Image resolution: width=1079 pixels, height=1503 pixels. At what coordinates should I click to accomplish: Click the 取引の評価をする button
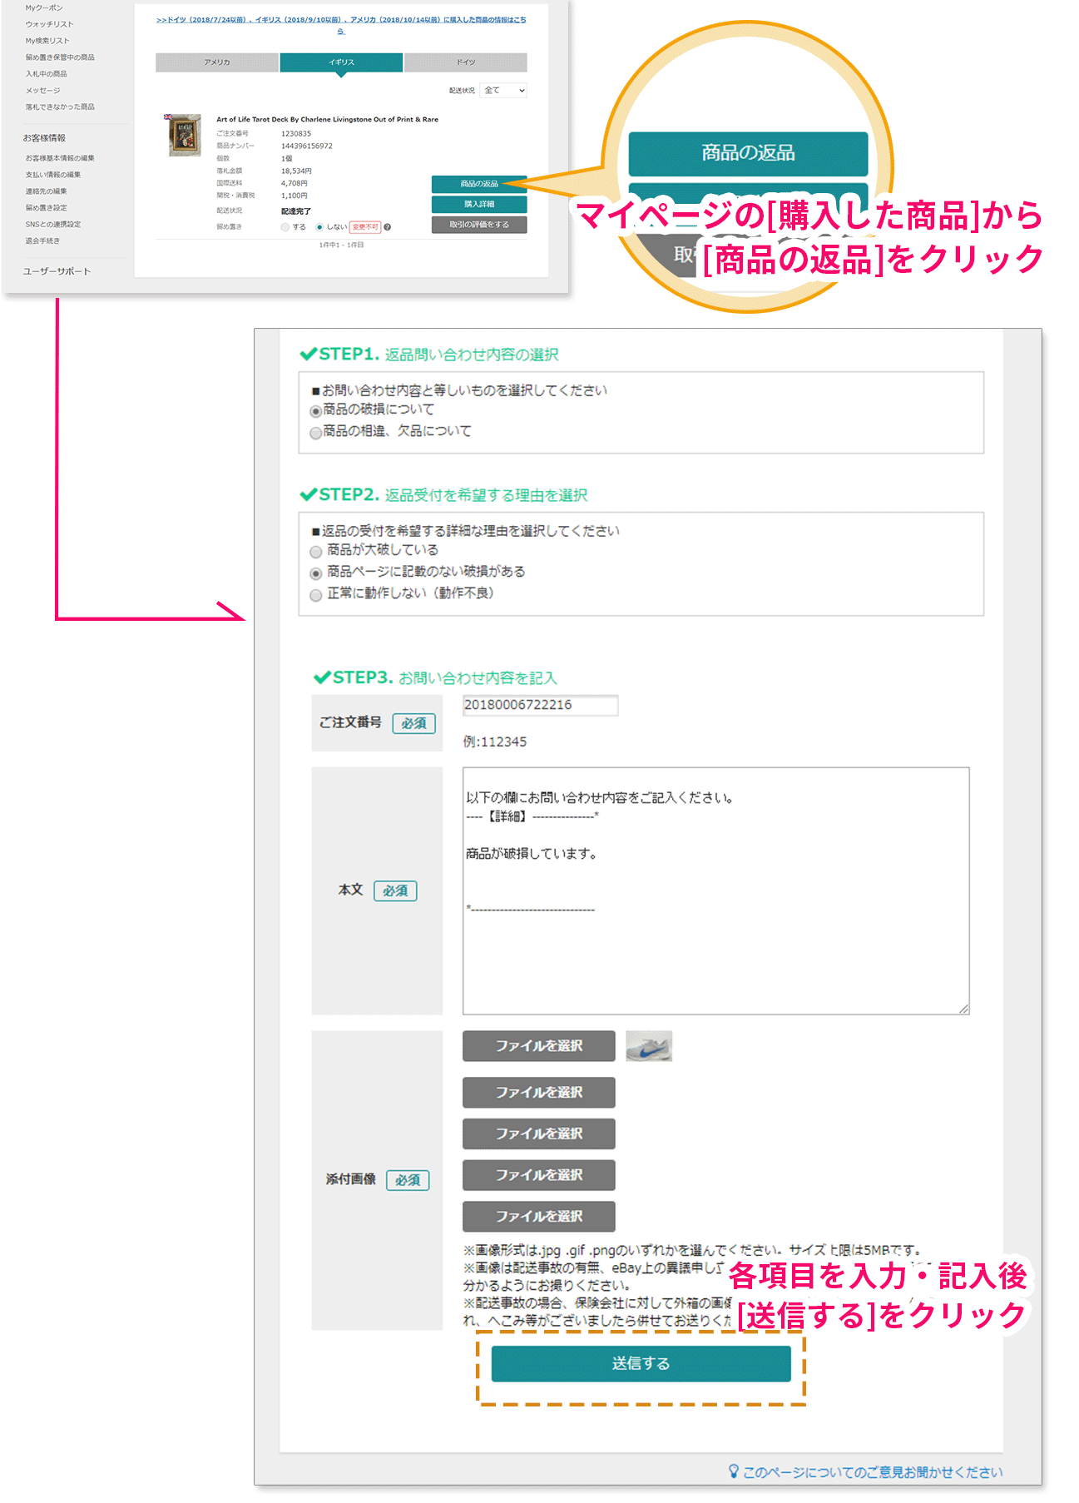[478, 225]
